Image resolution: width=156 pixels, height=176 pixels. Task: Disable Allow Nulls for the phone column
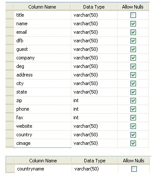[x=133, y=109]
